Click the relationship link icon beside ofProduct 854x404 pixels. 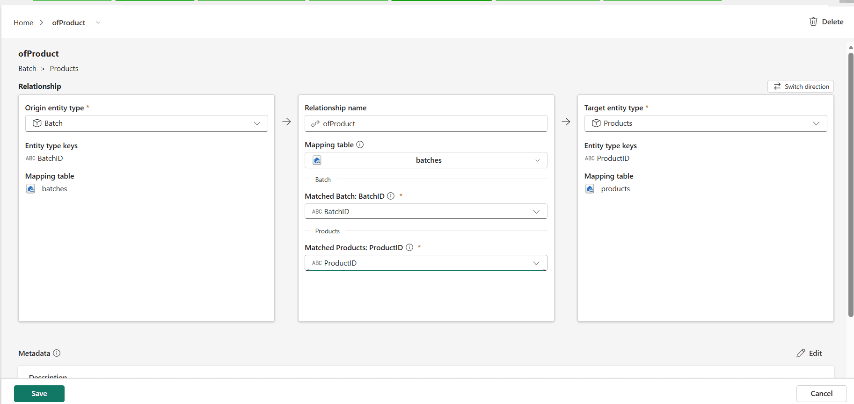click(x=315, y=123)
